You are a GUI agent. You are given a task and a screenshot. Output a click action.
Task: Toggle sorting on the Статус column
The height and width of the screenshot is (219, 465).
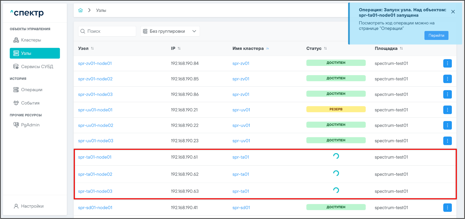pyautogui.click(x=325, y=48)
